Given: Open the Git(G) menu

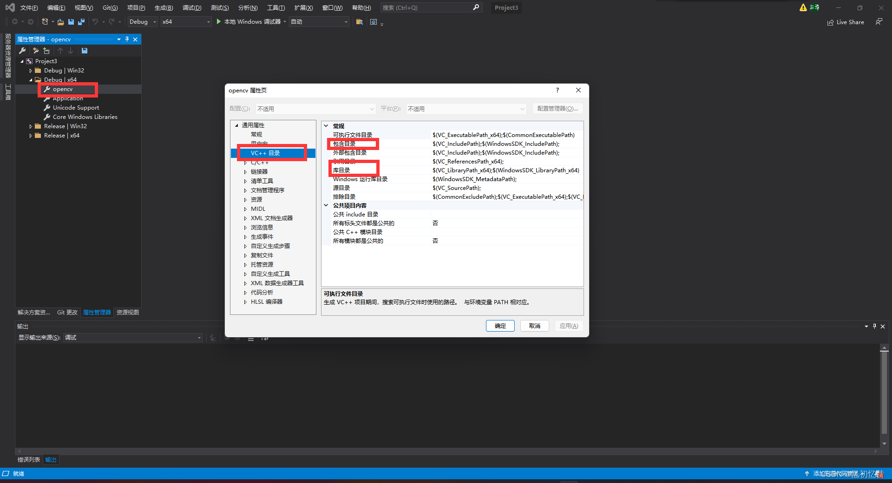Looking at the screenshot, I should [110, 8].
